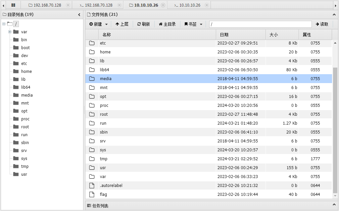
Task: Click the 读取 read button
Action: pyautogui.click(x=322, y=24)
